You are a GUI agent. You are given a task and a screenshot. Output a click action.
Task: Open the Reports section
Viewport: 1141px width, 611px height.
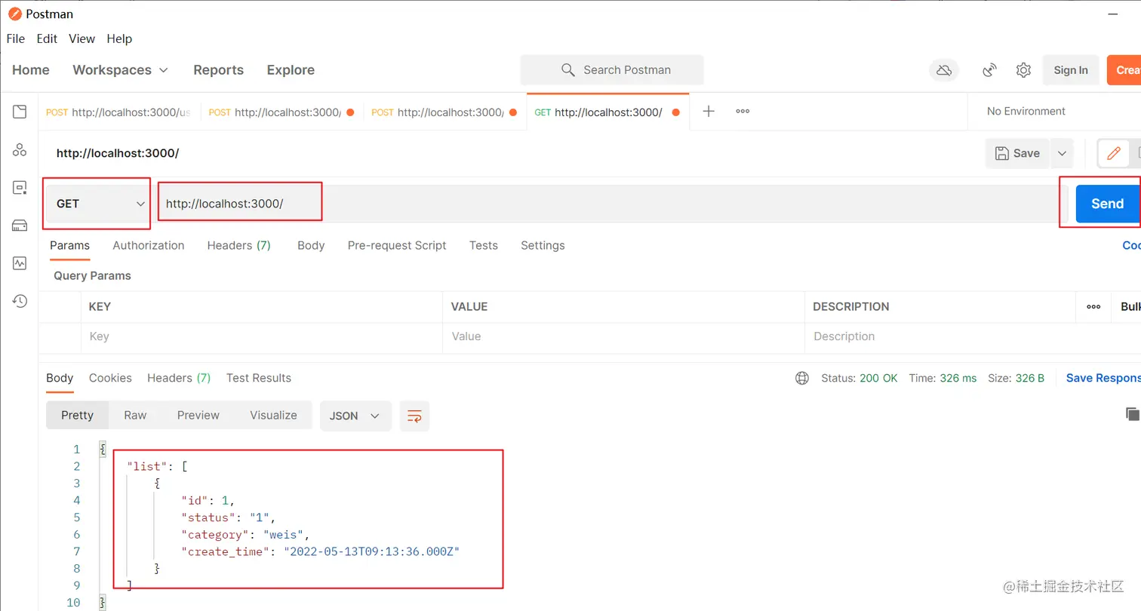click(218, 70)
